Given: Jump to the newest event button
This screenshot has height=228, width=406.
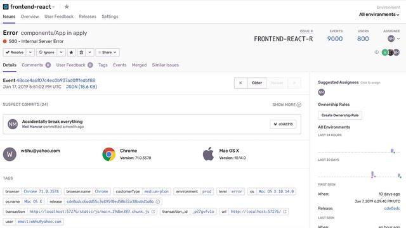Looking at the screenshot, I should pos(294,83).
